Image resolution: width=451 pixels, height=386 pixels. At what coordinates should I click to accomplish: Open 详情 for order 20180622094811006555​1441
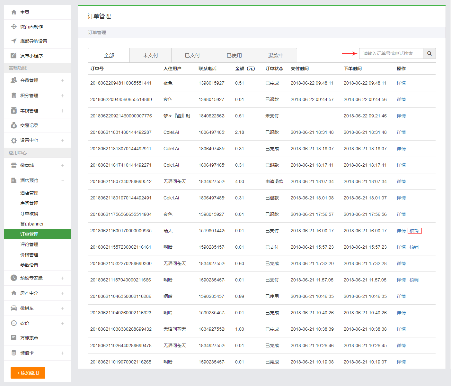coord(401,83)
